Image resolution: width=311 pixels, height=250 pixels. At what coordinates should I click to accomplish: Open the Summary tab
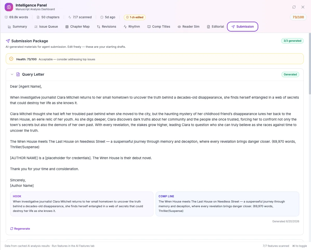[x=17, y=27]
